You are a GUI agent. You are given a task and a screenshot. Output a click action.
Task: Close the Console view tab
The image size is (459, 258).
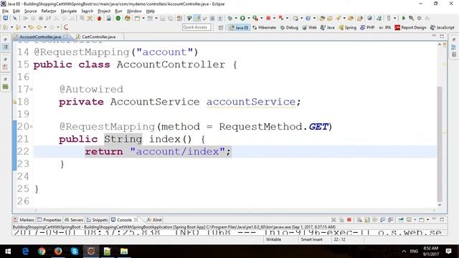click(136, 219)
